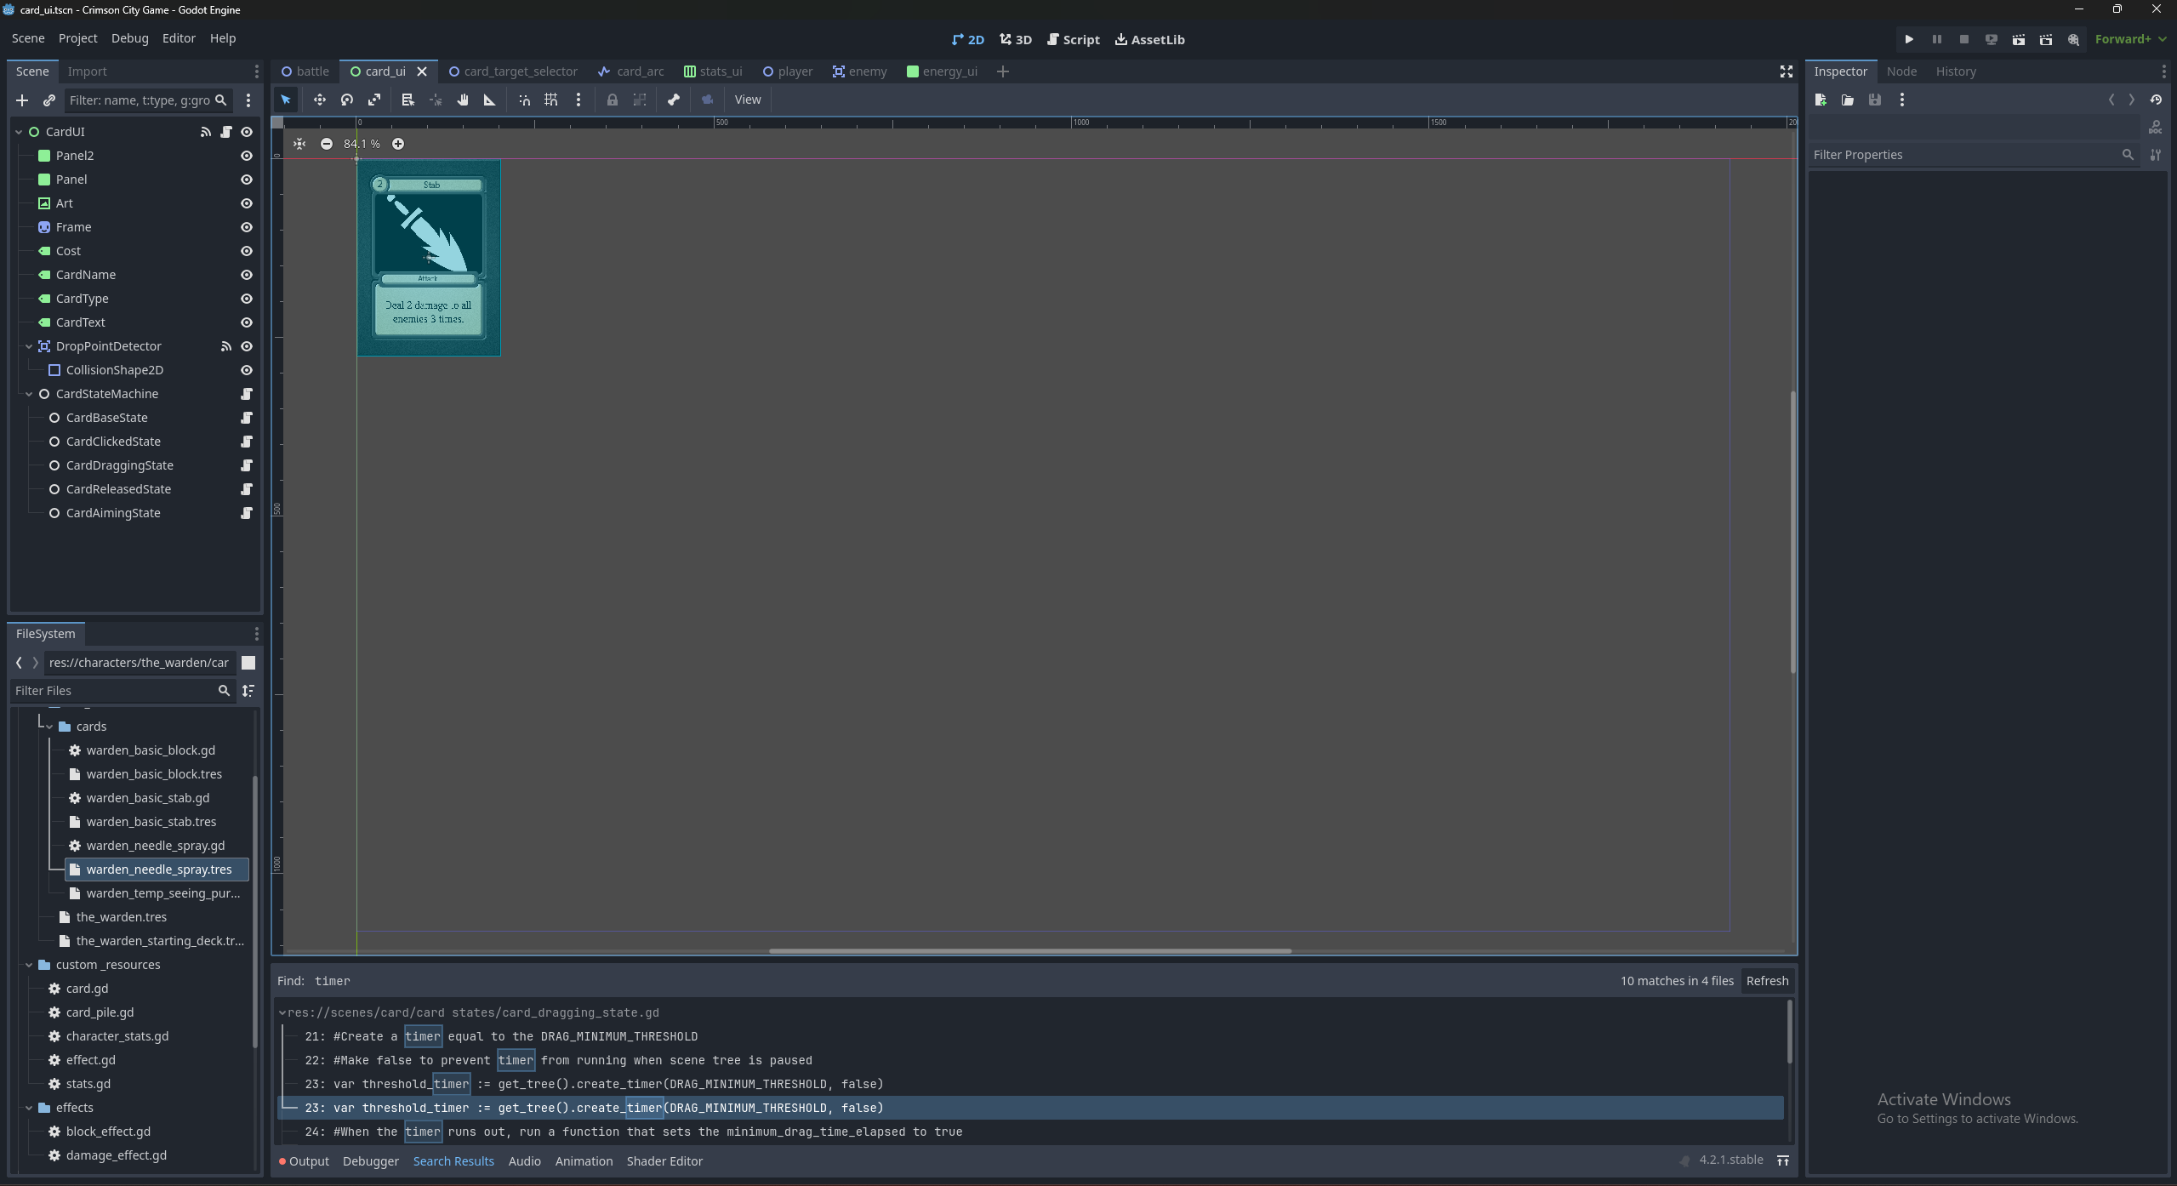The image size is (2177, 1186).
Task: Collapse the CardStateMachine node tree
Action: (29, 394)
